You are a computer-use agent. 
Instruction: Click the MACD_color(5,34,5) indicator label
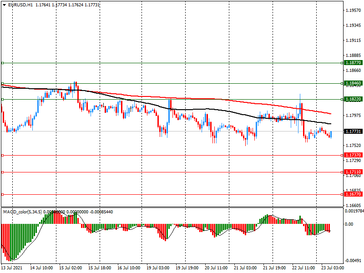[22, 212]
